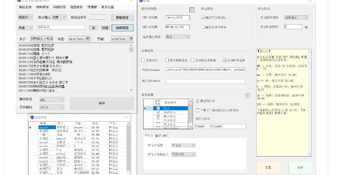Open the 输出格式 LRC dropdown
This screenshot has height=175, width=360.
click(52, 100)
